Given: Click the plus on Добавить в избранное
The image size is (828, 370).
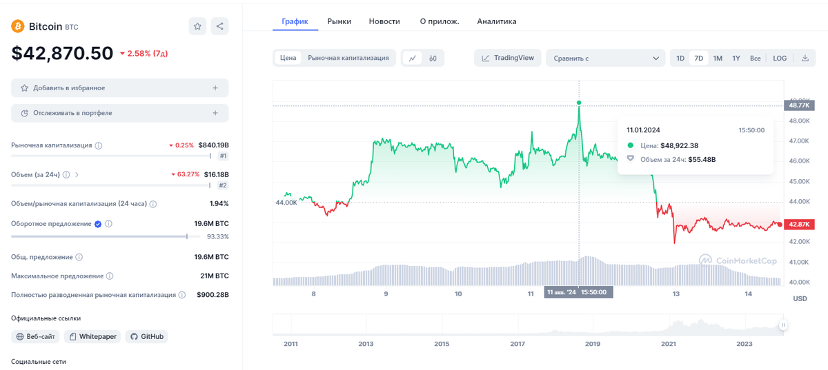Looking at the screenshot, I should click(x=215, y=88).
